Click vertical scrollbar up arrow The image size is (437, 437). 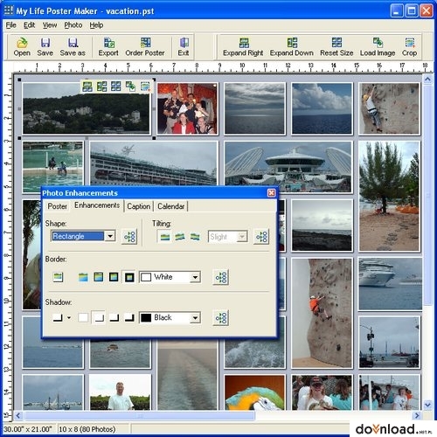(427, 80)
